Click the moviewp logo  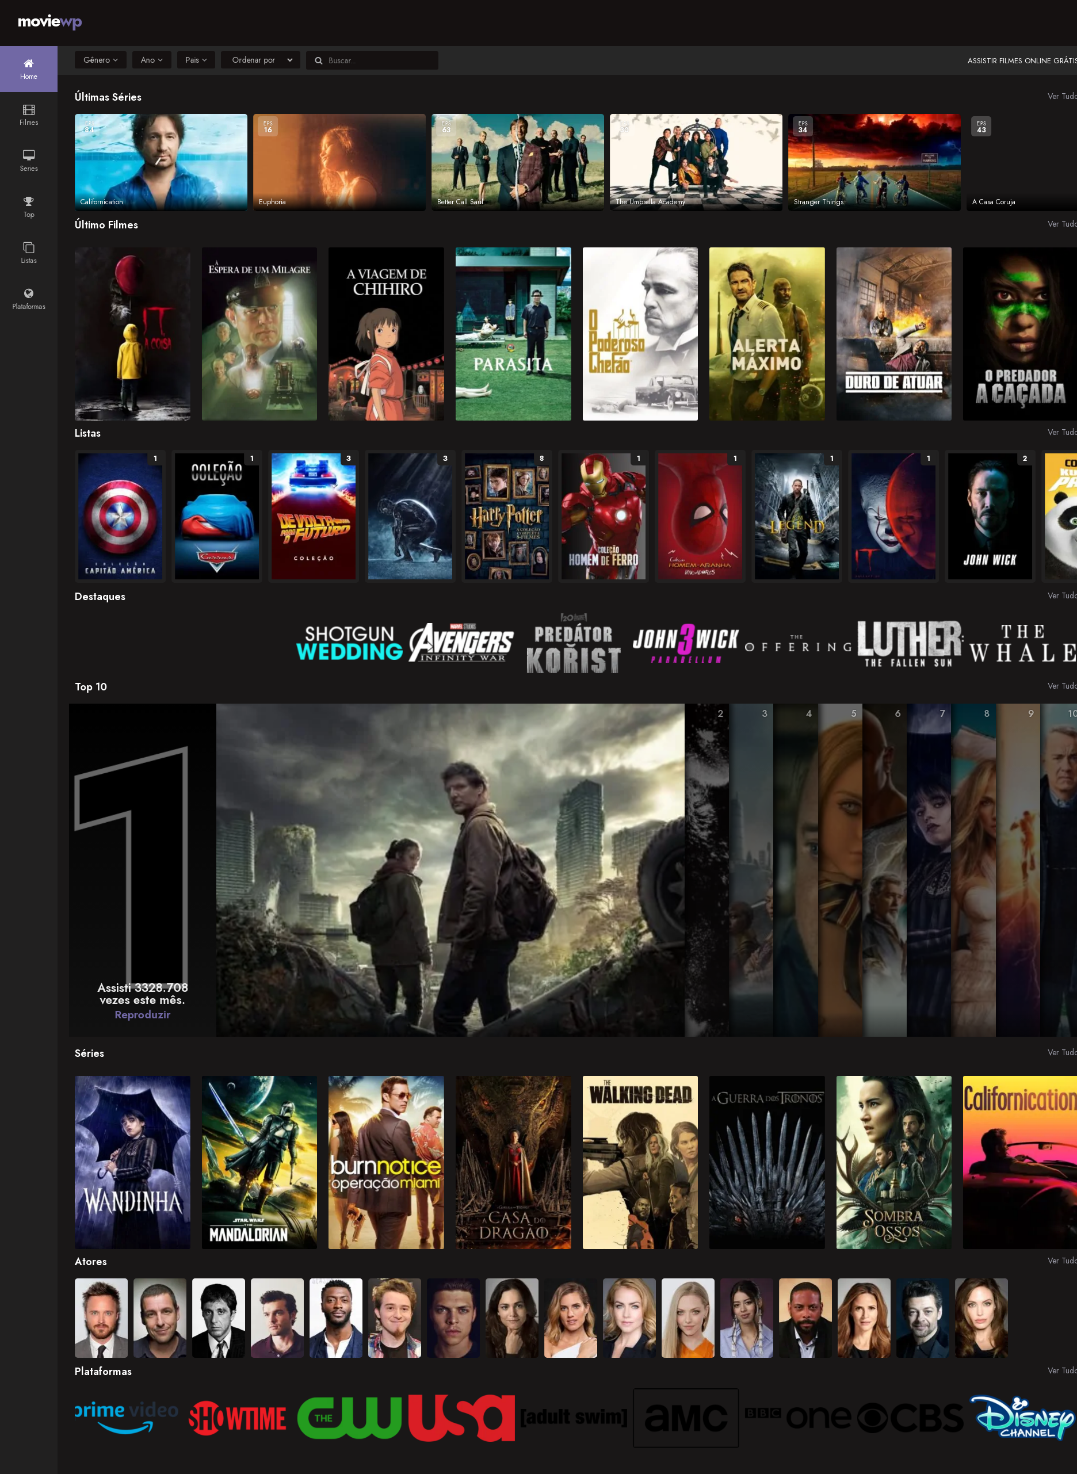(x=49, y=21)
